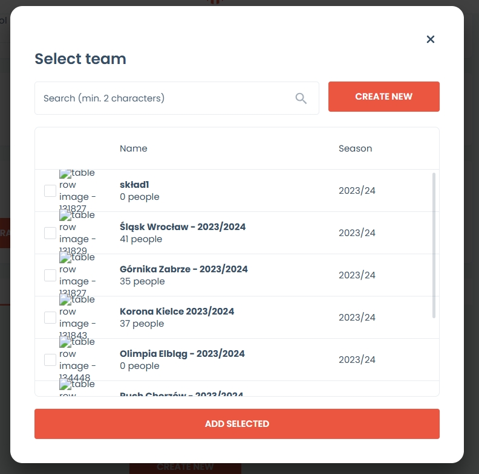Close the Select team dialog

click(431, 39)
